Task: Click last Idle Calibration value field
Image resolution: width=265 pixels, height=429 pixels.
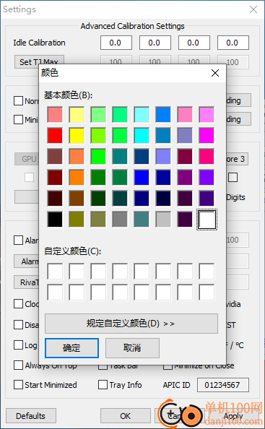Action: pos(233,43)
